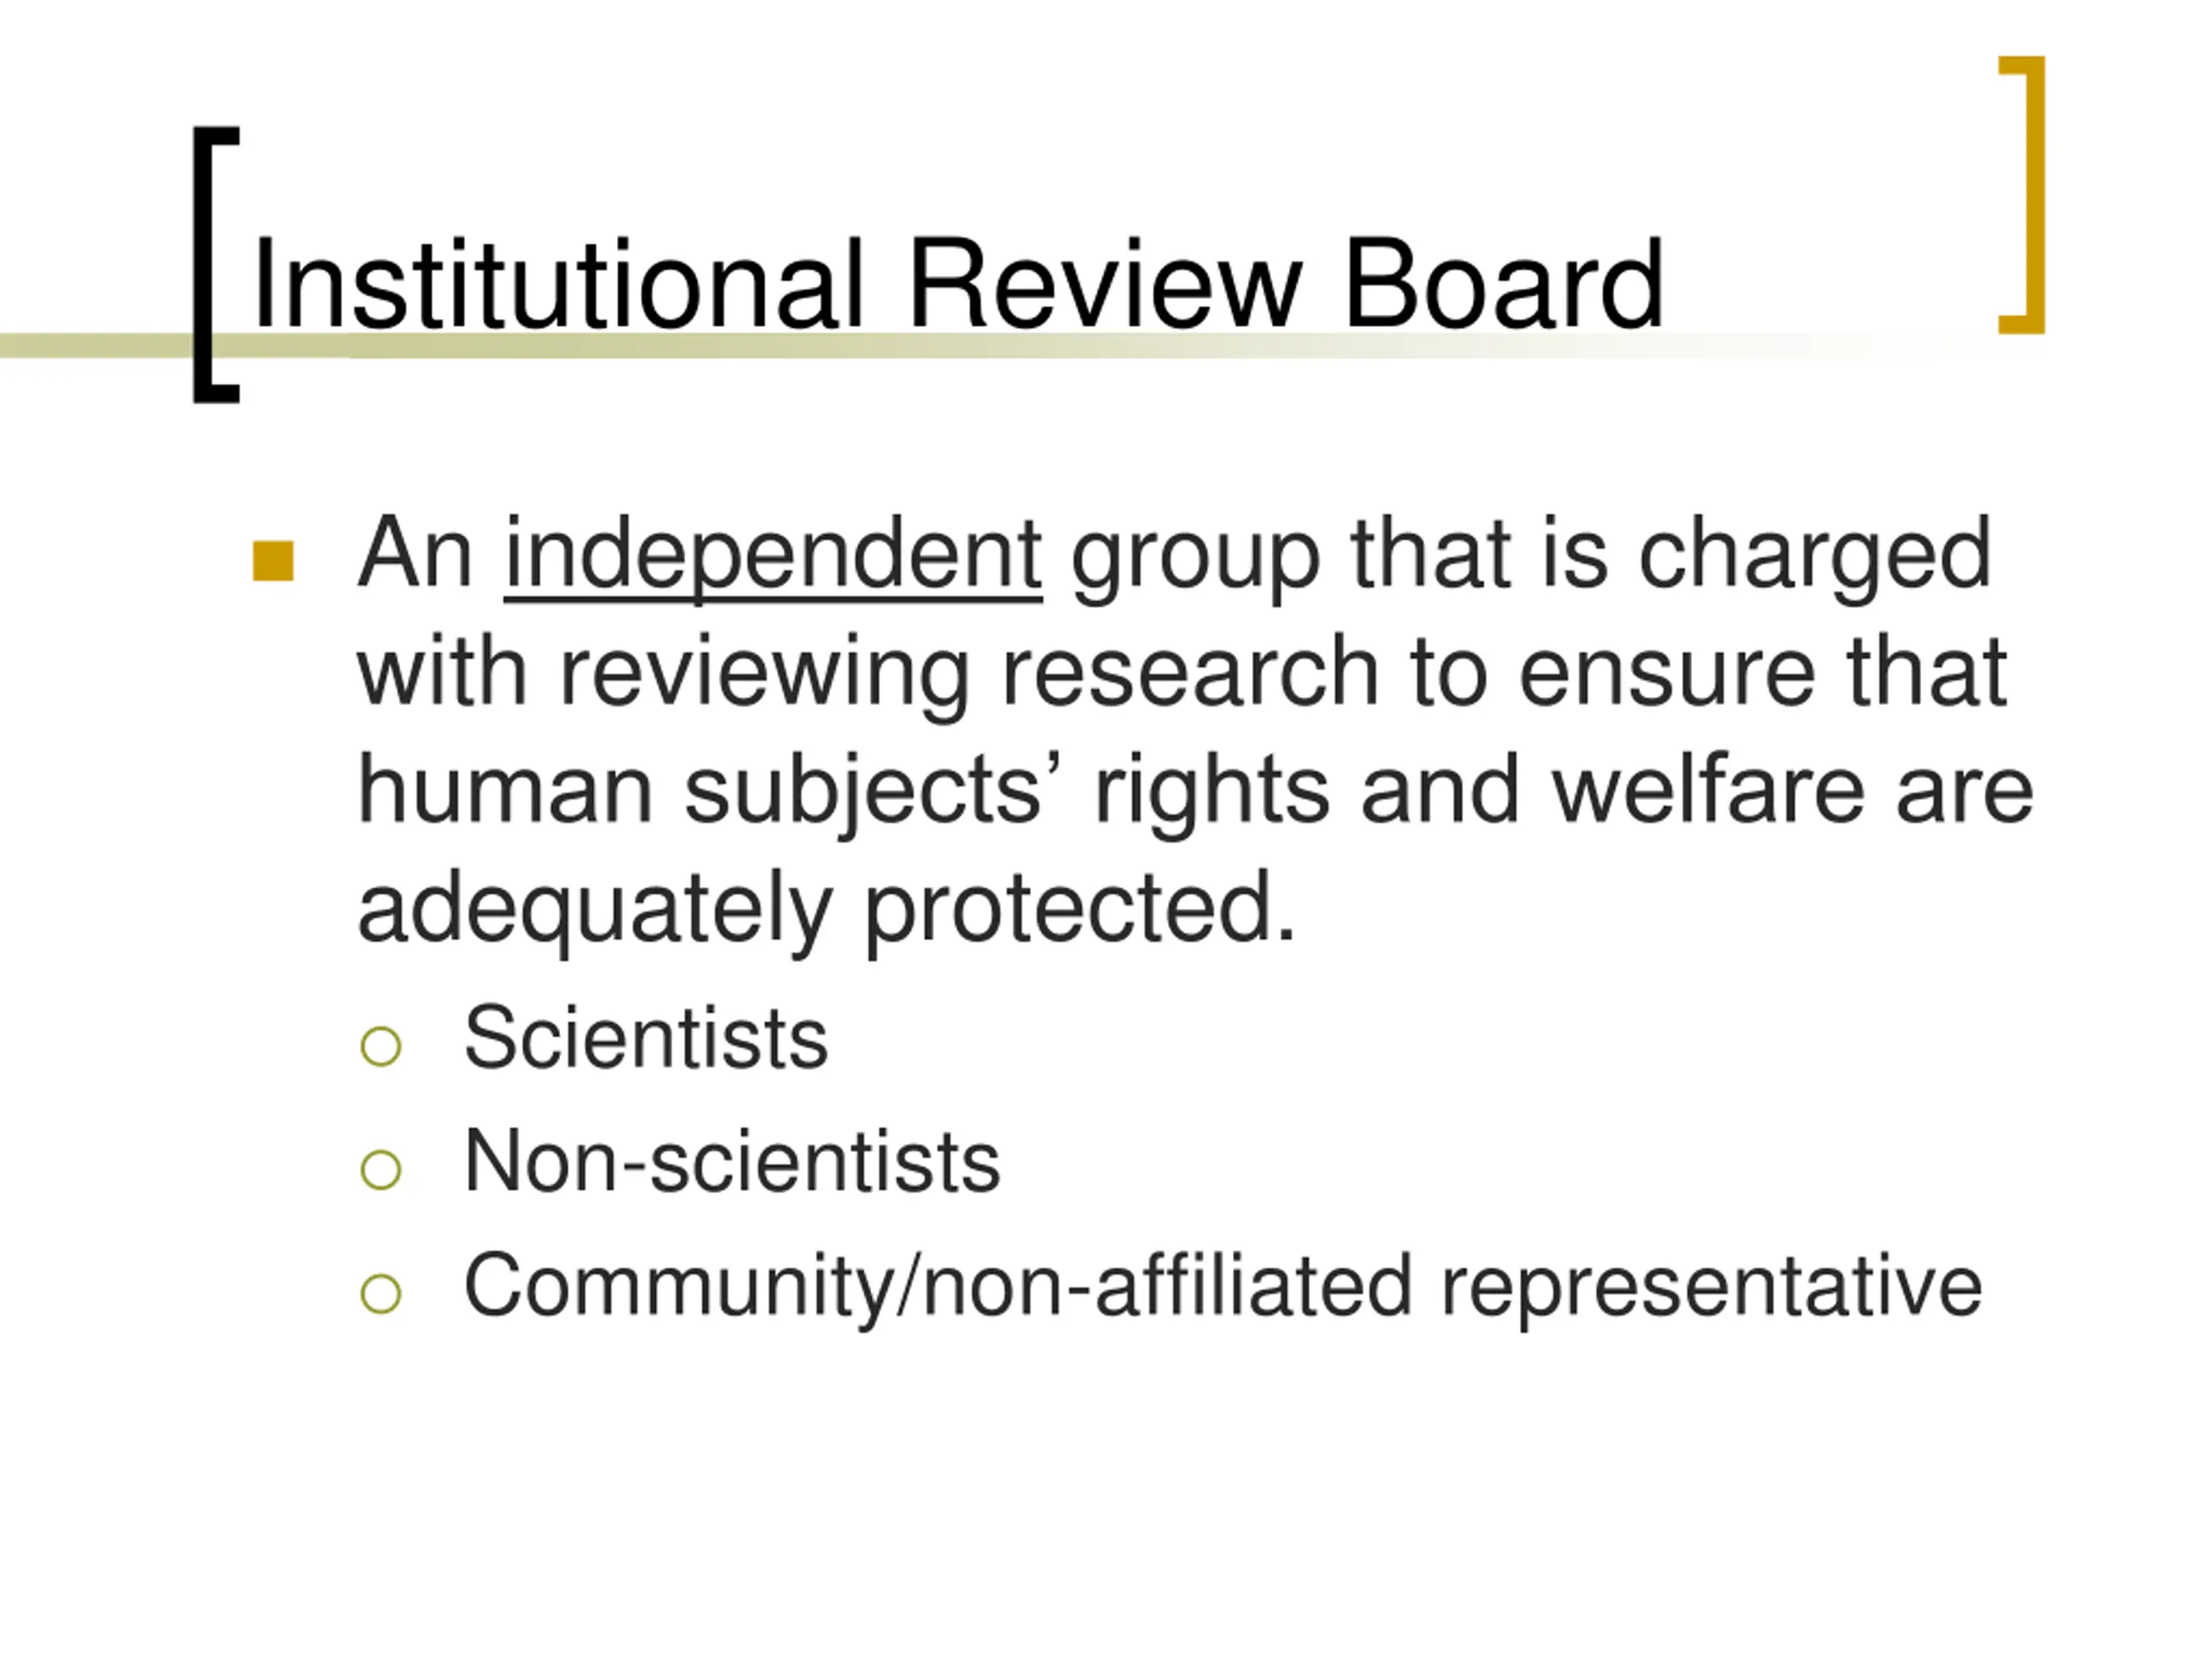Image resolution: width=2212 pixels, height=1659 pixels.
Task: Select the "Scientists" sub-bullet text
Action: (x=646, y=1038)
